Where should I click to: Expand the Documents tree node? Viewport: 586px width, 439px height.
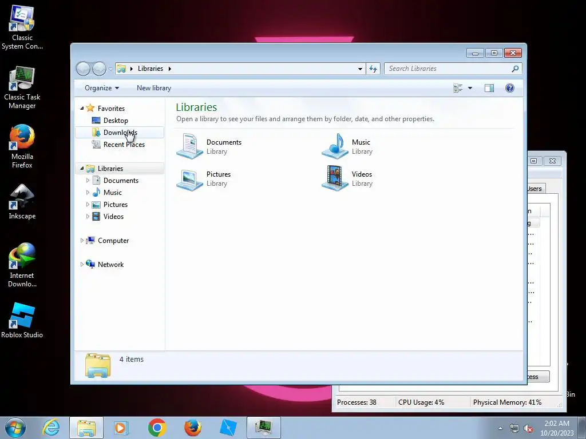click(x=88, y=180)
